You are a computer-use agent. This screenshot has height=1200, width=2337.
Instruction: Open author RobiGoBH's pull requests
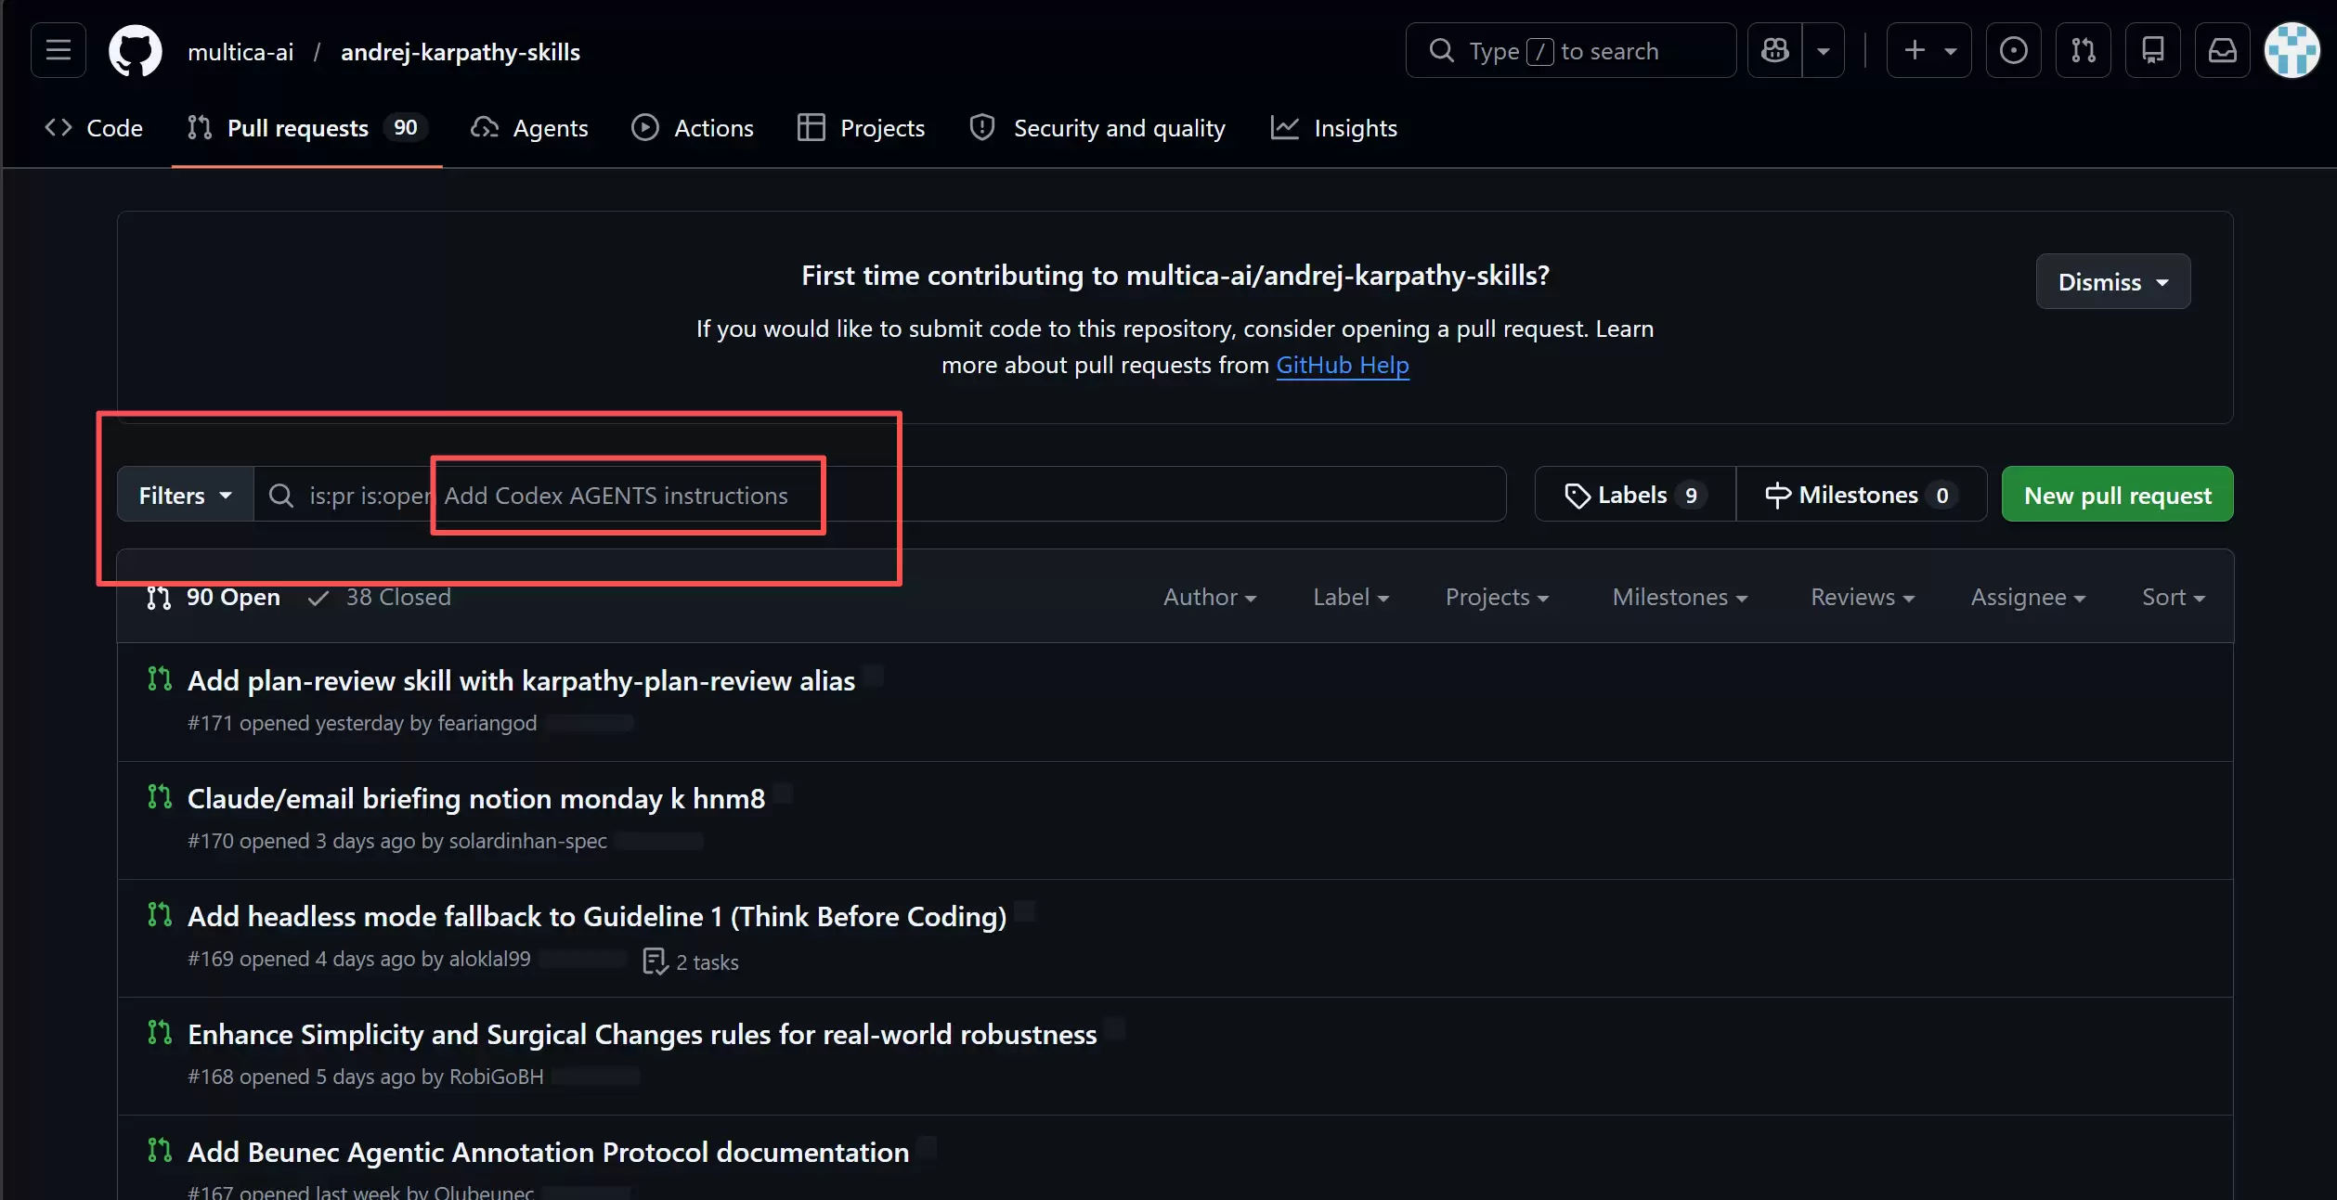[497, 1077]
